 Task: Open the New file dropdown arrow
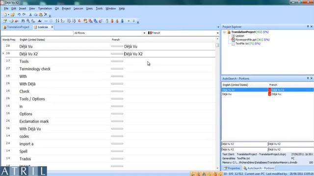(x=8, y=15)
